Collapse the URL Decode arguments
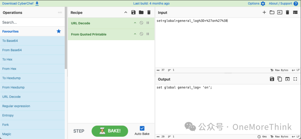 (x=135, y=23)
